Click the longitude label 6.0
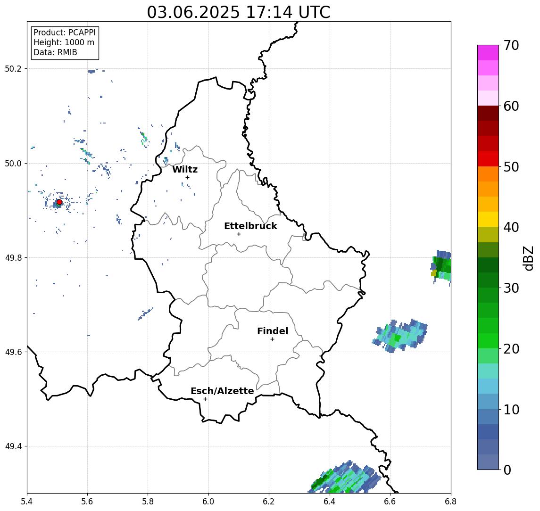540x511 pixels. [208, 502]
